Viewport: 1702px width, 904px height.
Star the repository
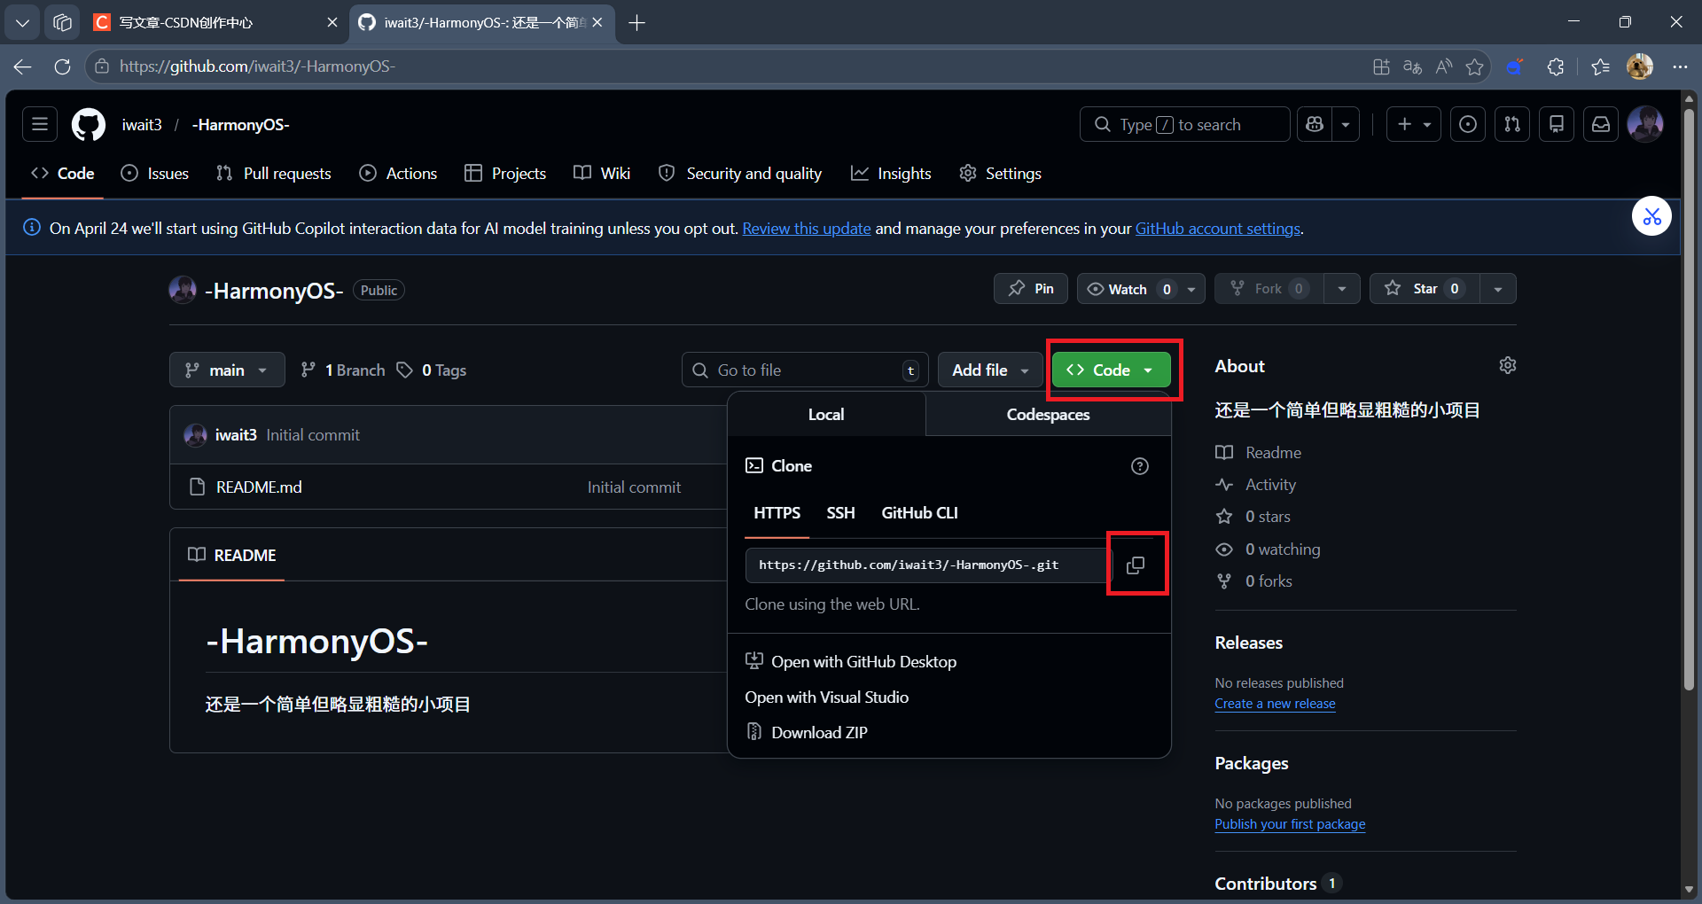tap(1425, 289)
